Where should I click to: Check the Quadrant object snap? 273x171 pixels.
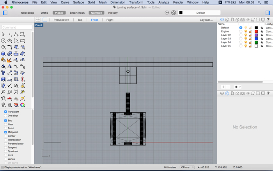pos(5,151)
